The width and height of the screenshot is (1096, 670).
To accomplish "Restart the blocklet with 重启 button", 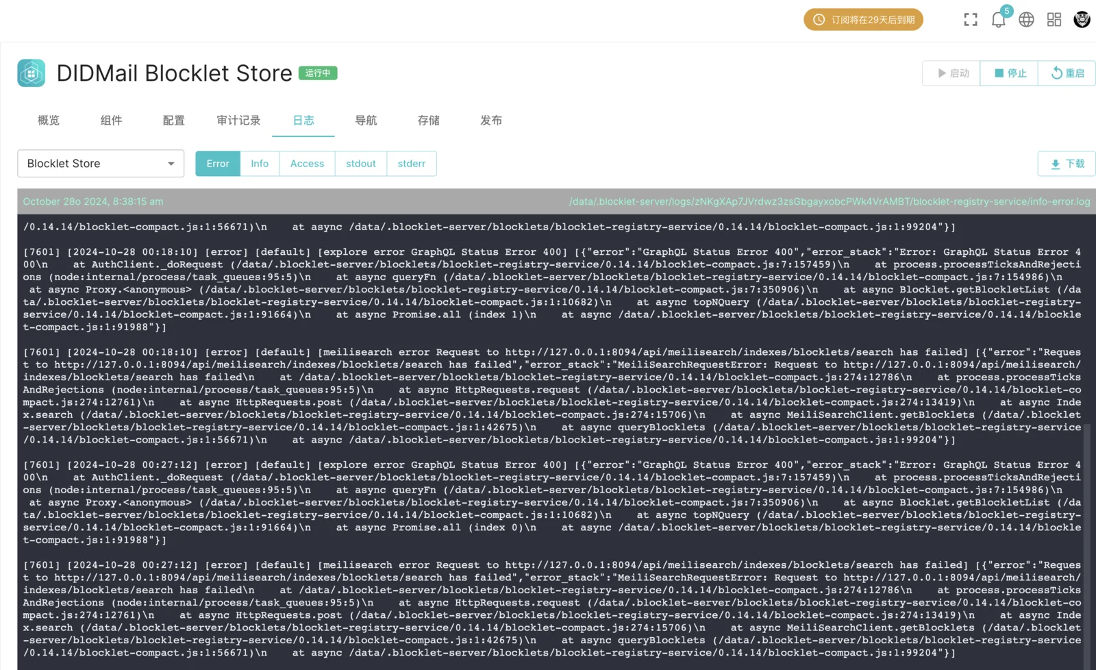I will coord(1067,73).
